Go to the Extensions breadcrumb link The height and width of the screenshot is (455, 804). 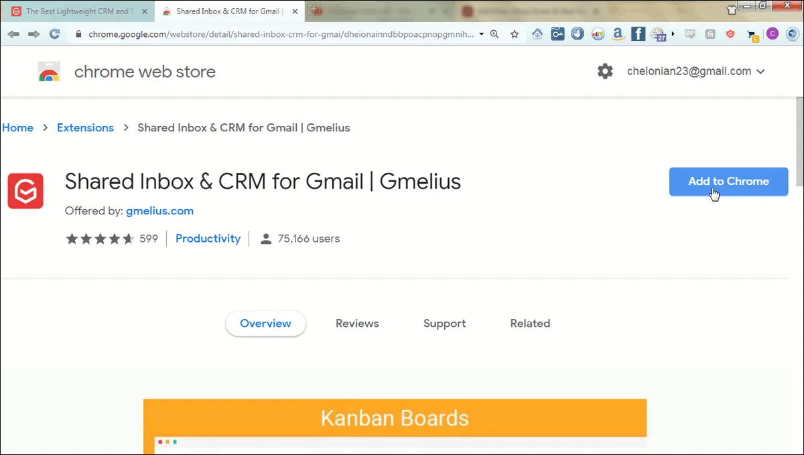(85, 127)
